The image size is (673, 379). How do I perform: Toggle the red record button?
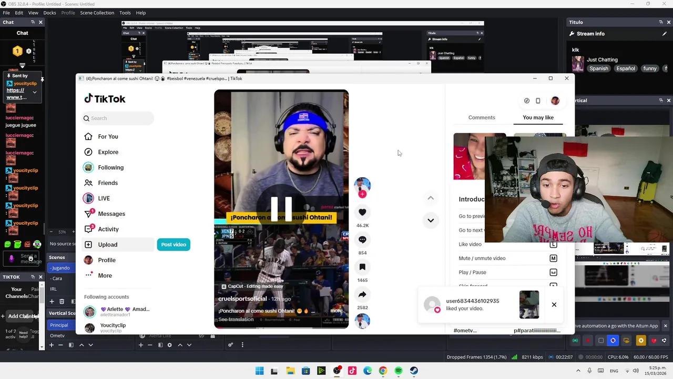(588, 341)
